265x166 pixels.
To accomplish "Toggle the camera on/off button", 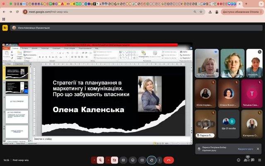I will point(114,160).
